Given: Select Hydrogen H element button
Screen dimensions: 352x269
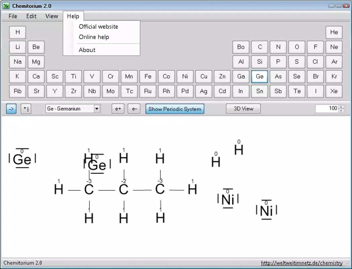Looking at the screenshot, I should click(17, 32).
